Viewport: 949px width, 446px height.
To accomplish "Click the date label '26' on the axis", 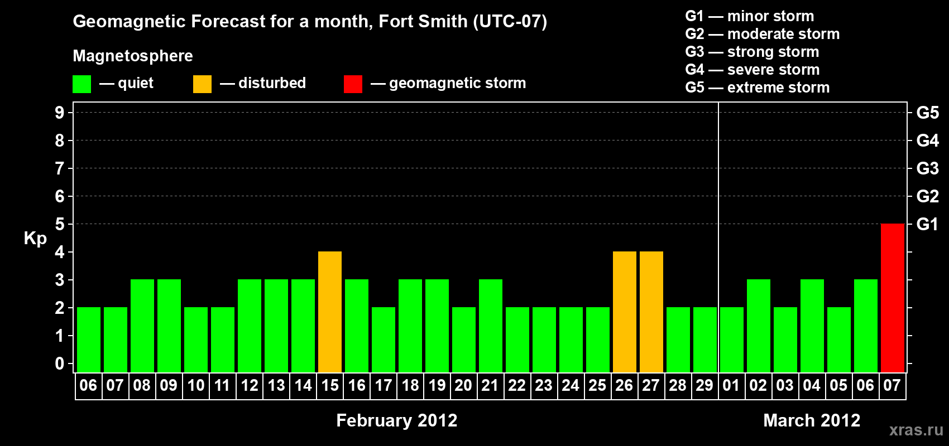I will pyautogui.click(x=624, y=386).
